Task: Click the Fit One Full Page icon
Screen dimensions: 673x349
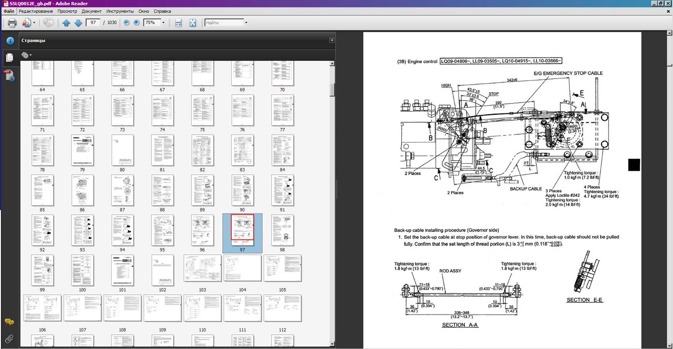Action: click(x=193, y=23)
